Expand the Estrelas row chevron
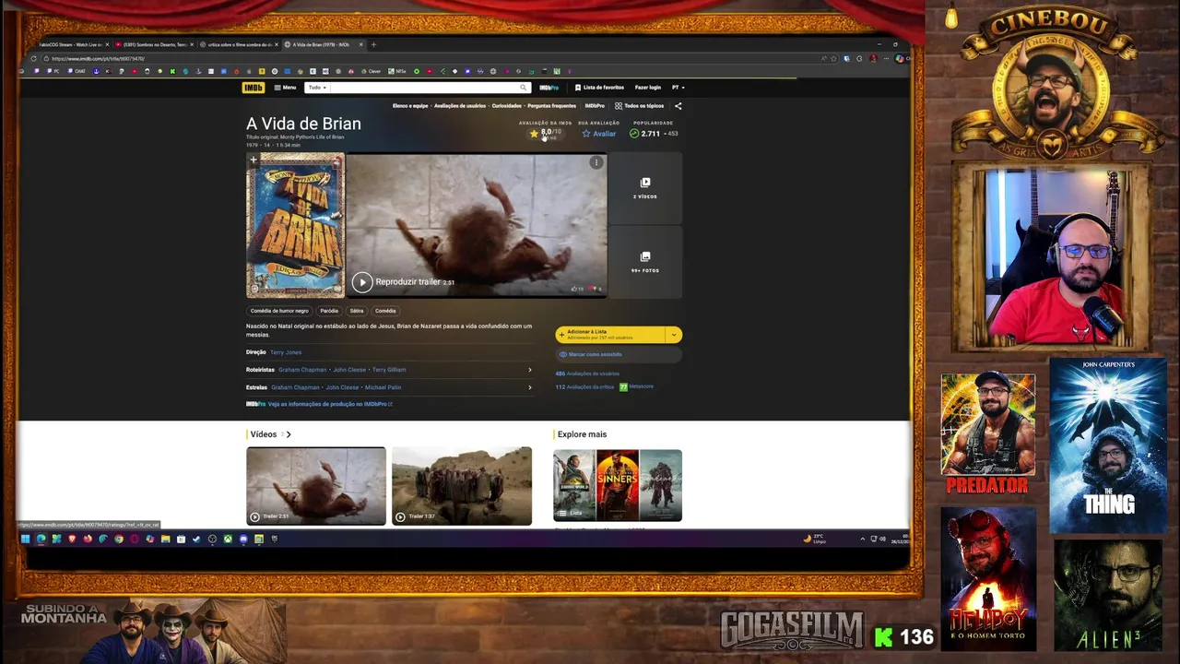The height and width of the screenshot is (664, 1180). [529, 387]
